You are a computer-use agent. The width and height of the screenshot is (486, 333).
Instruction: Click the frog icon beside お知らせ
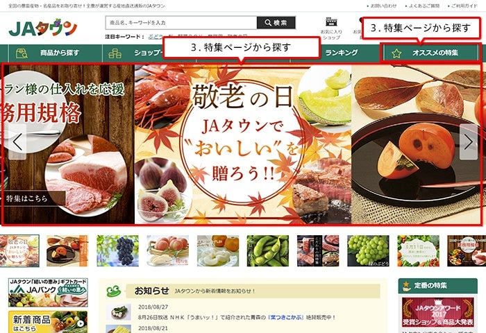[x=113, y=291]
